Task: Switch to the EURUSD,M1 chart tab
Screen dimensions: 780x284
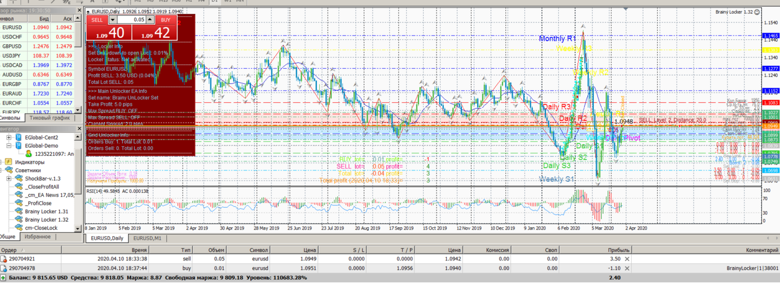Action: [x=148, y=239]
